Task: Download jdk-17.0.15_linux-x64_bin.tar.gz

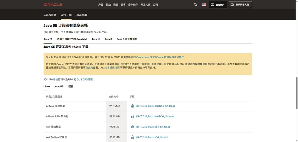Action: pyautogui.click(x=153, y=127)
